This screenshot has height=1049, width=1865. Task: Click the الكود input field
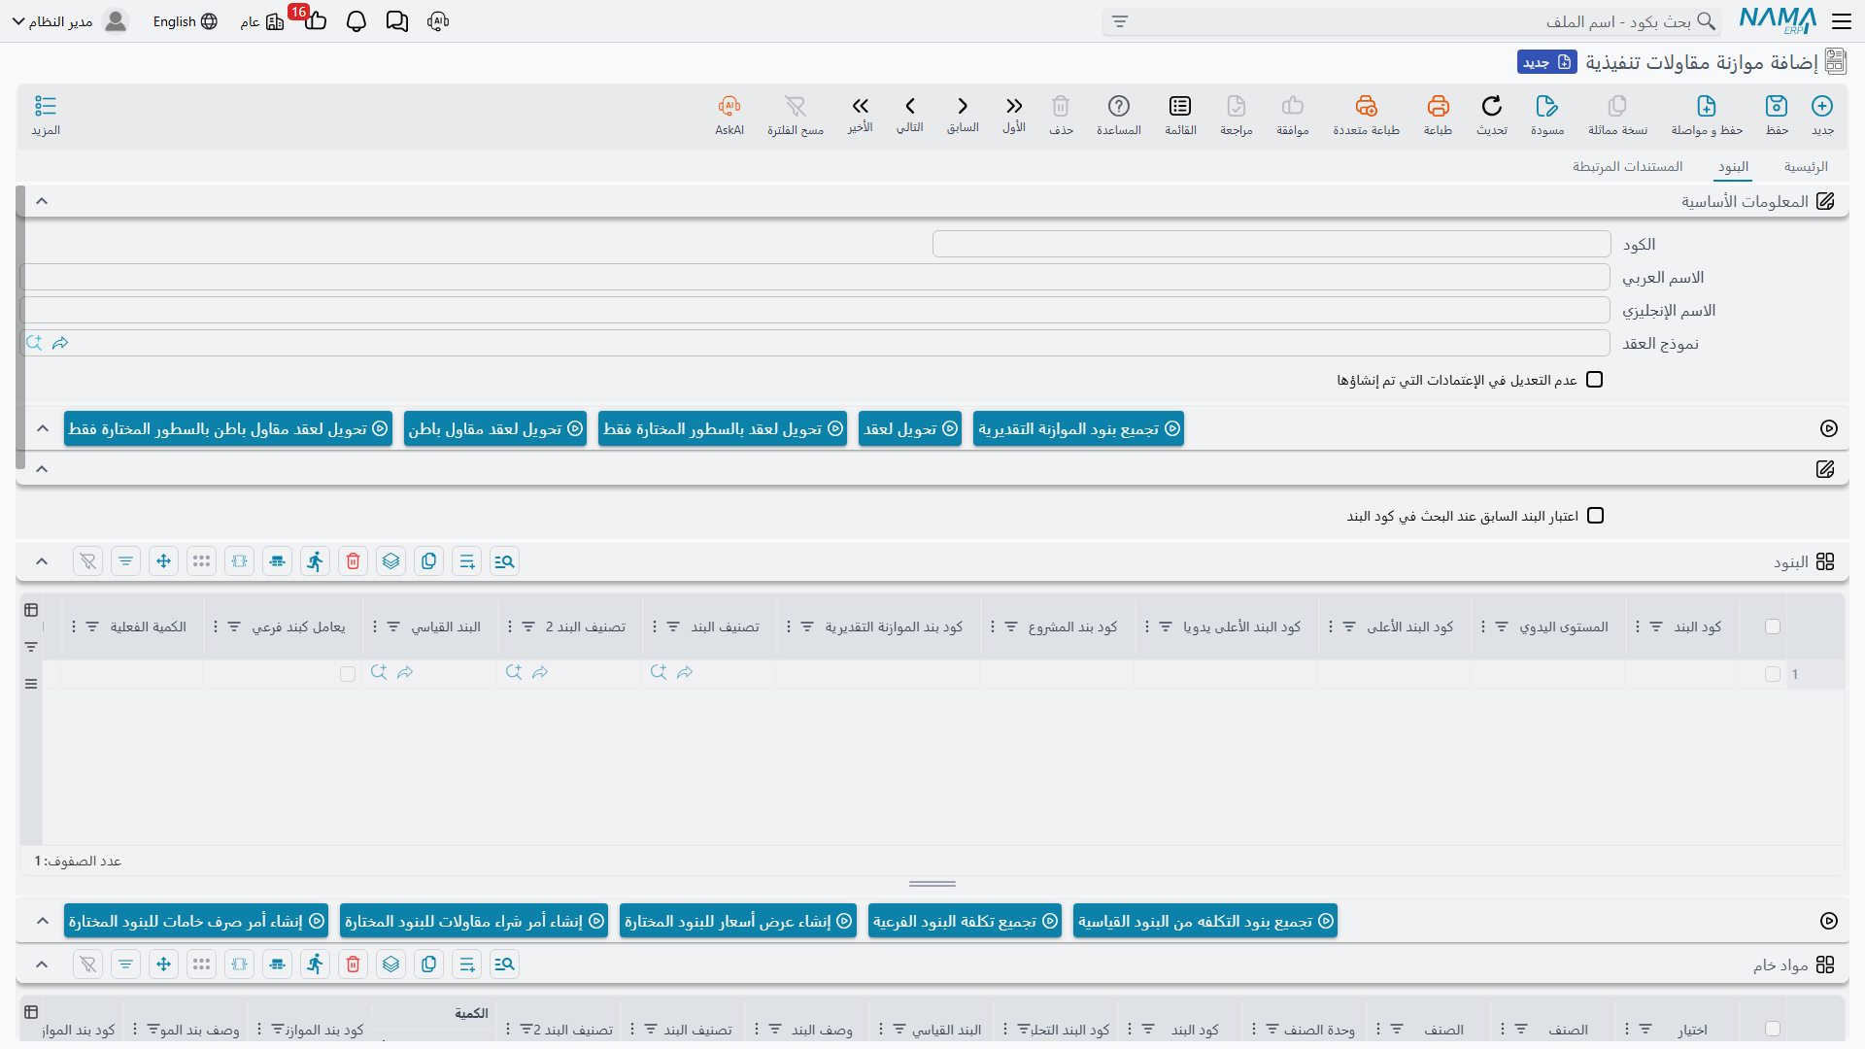coord(1272,245)
